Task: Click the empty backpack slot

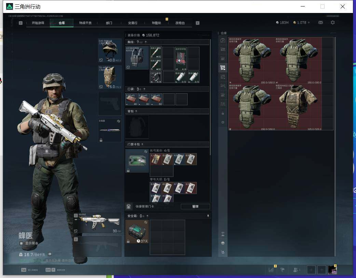Action: point(137,127)
